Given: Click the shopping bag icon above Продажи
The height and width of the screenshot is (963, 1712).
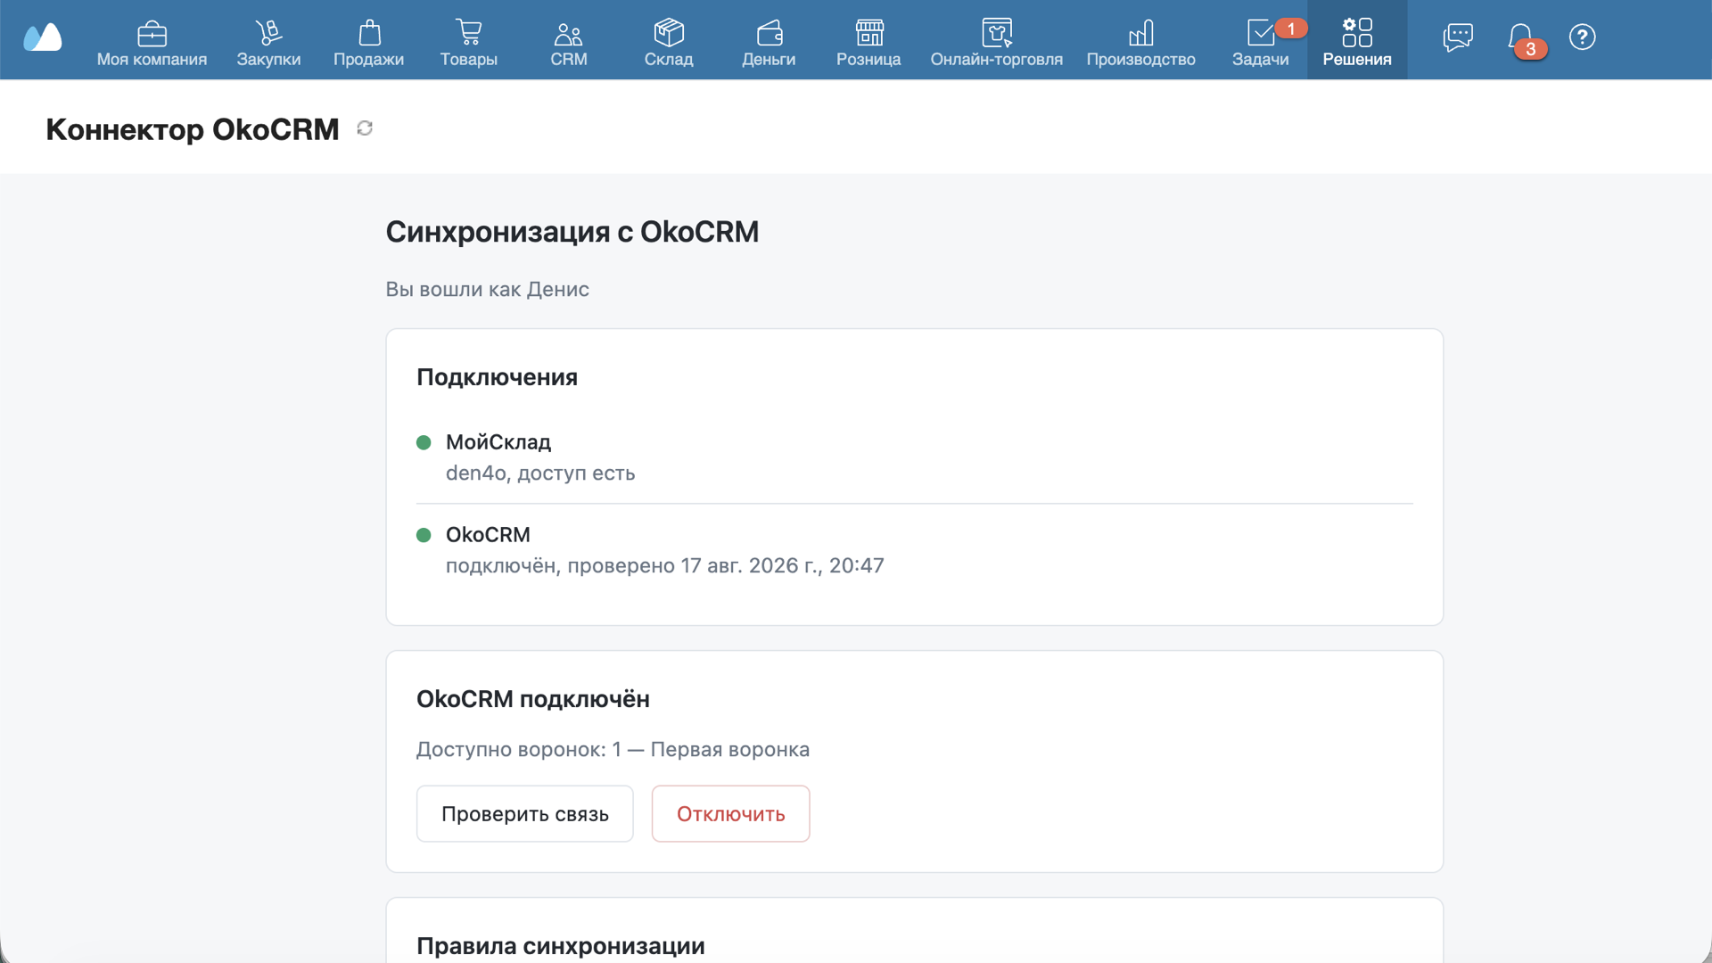Looking at the screenshot, I should point(369,33).
